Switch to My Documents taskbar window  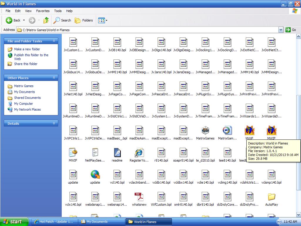(102, 222)
